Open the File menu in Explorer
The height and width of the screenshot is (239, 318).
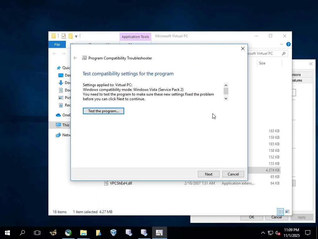[57, 44]
